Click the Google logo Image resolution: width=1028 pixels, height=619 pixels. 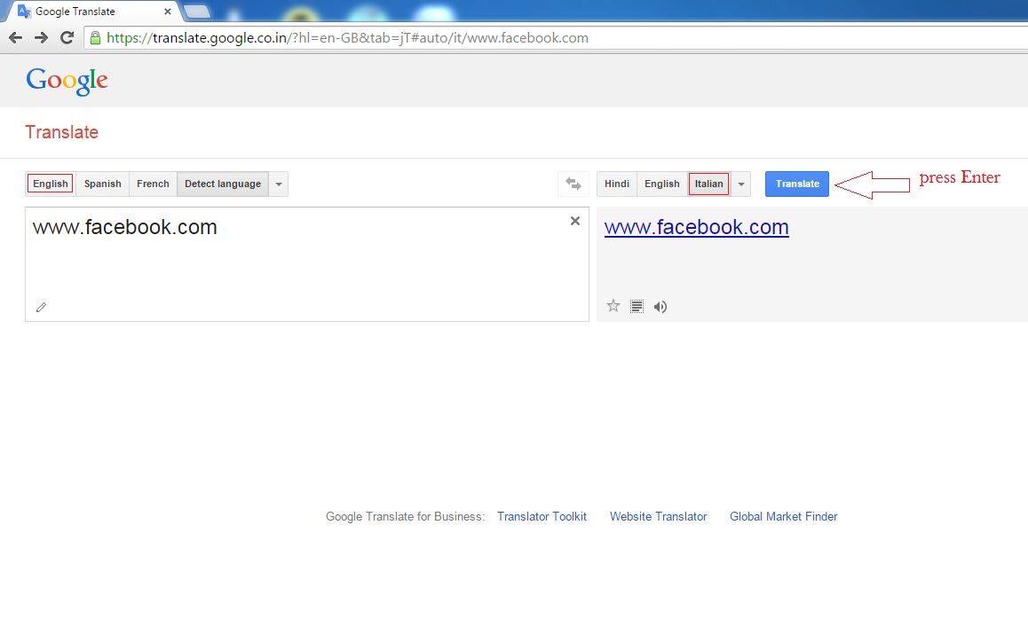coord(67,82)
